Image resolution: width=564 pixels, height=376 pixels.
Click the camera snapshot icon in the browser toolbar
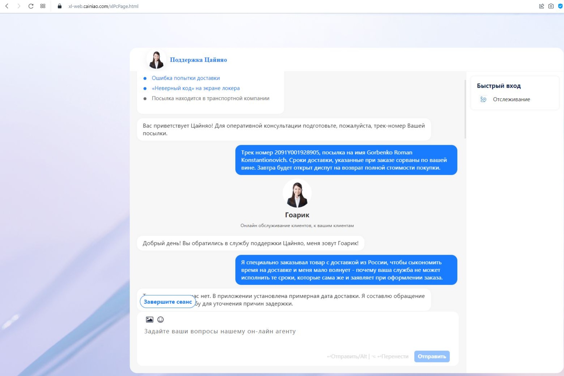551,6
